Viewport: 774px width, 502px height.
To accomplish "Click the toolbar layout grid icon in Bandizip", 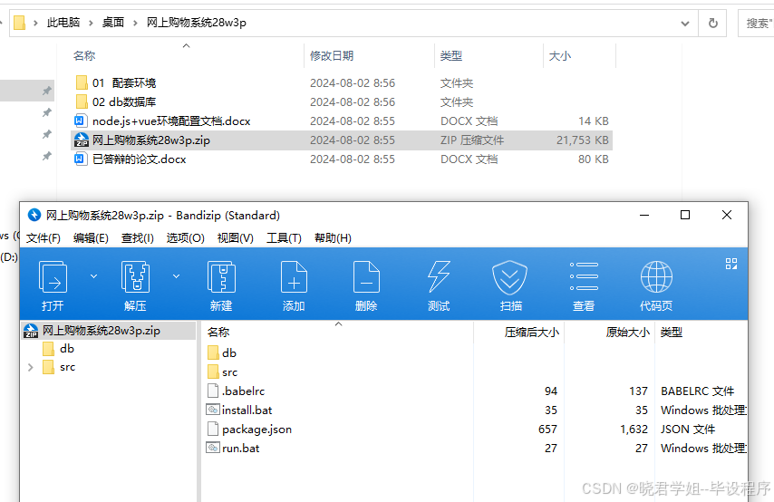I will tap(731, 264).
